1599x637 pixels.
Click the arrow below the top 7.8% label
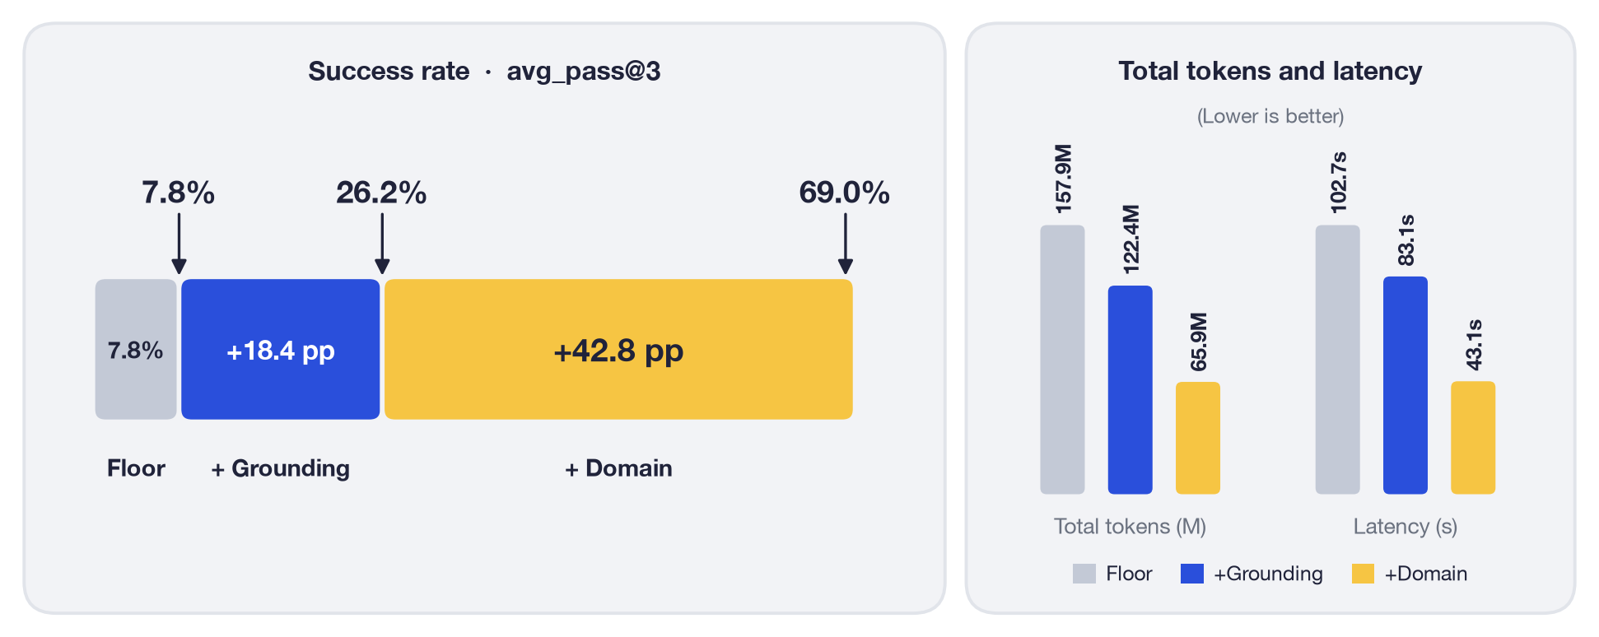pyautogui.click(x=179, y=244)
